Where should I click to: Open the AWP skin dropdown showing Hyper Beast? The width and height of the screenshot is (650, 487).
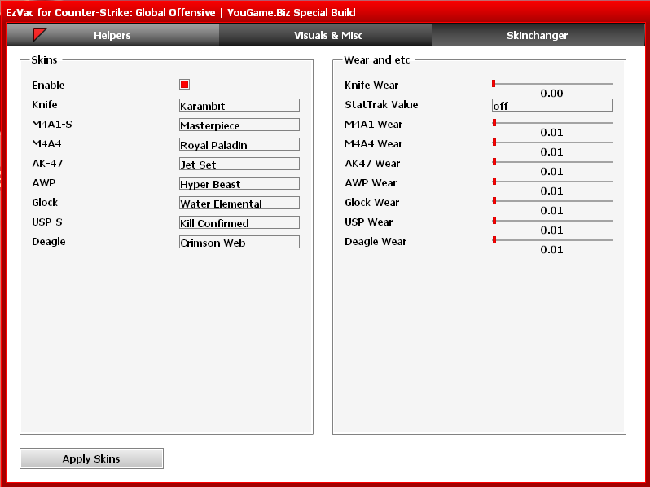[239, 183]
